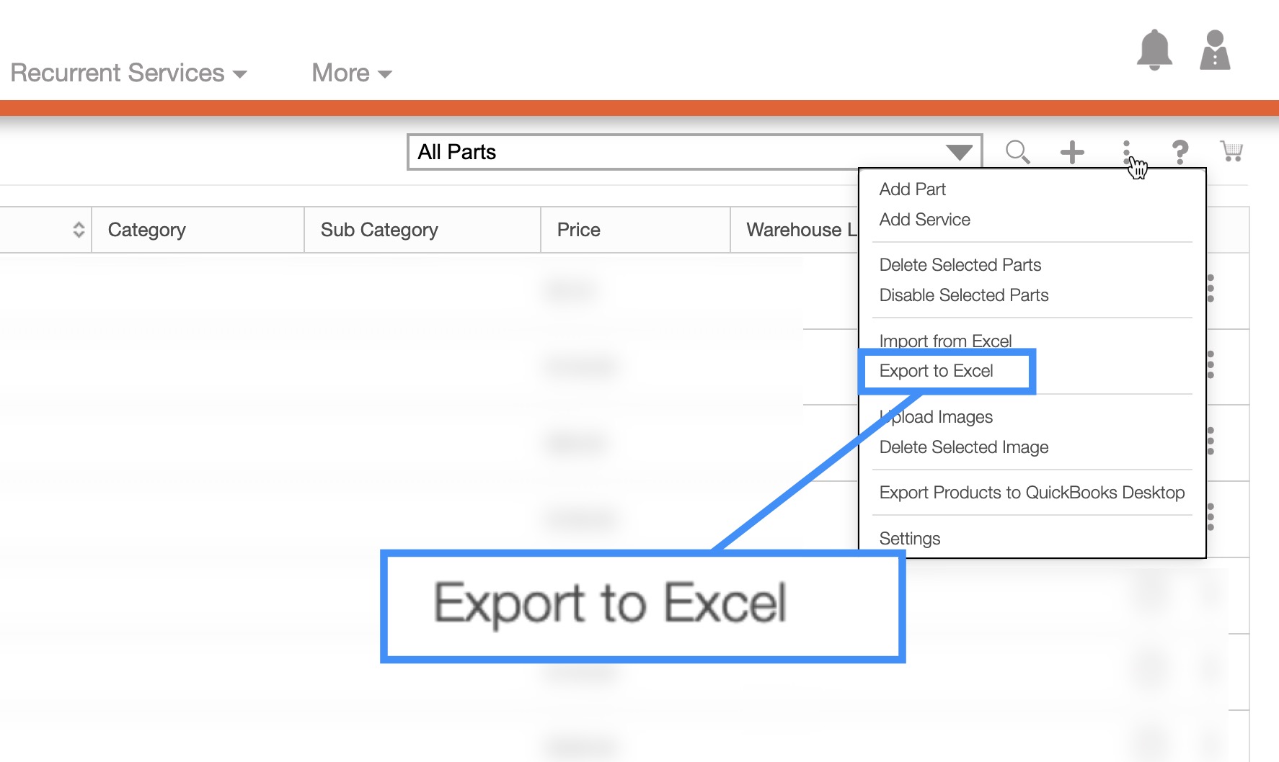Click the Category column header
The width and height of the screenshot is (1279, 762).
tap(147, 230)
